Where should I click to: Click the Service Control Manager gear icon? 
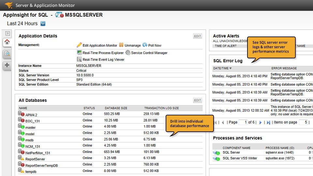click(x=128, y=53)
